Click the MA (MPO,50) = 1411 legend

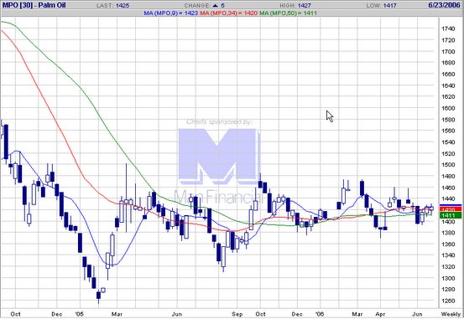point(289,13)
